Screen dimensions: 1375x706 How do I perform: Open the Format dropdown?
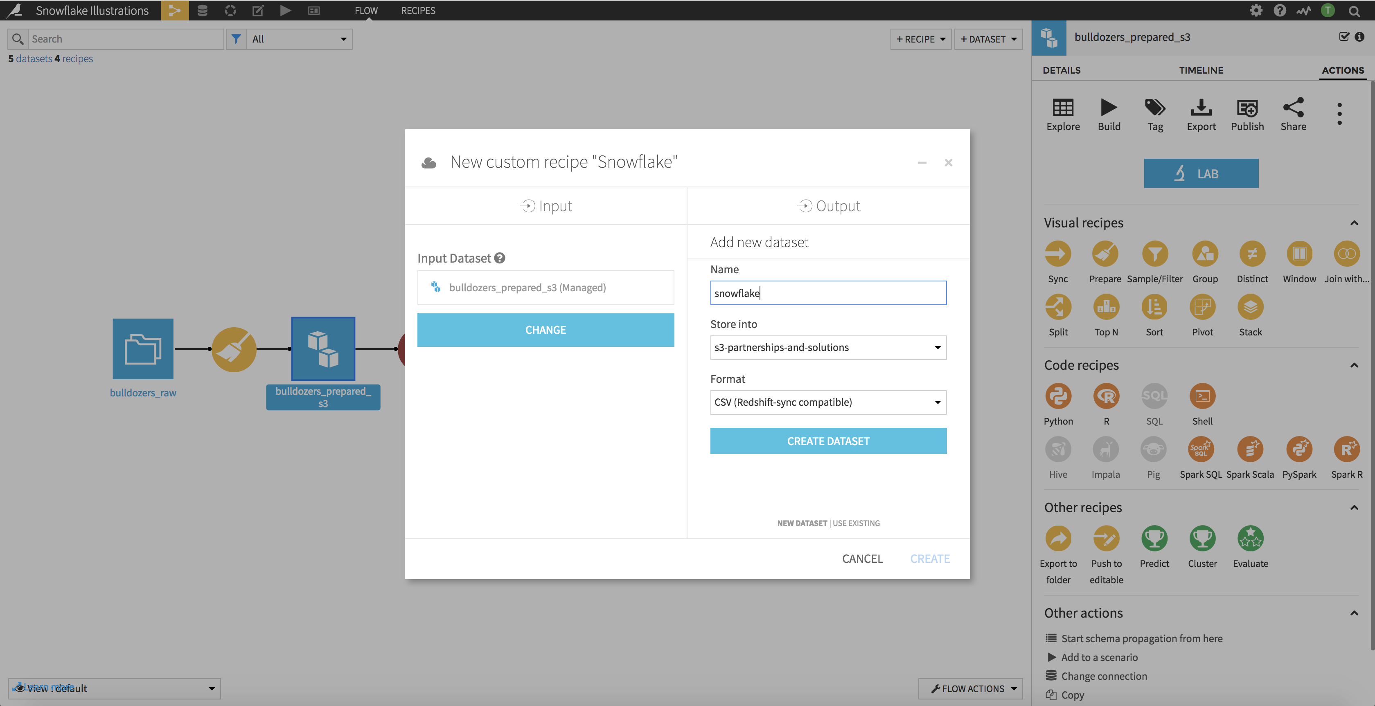pos(828,402)
